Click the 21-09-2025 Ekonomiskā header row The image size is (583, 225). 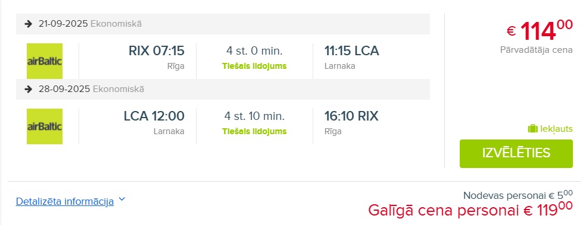click(x=223, y=24)
